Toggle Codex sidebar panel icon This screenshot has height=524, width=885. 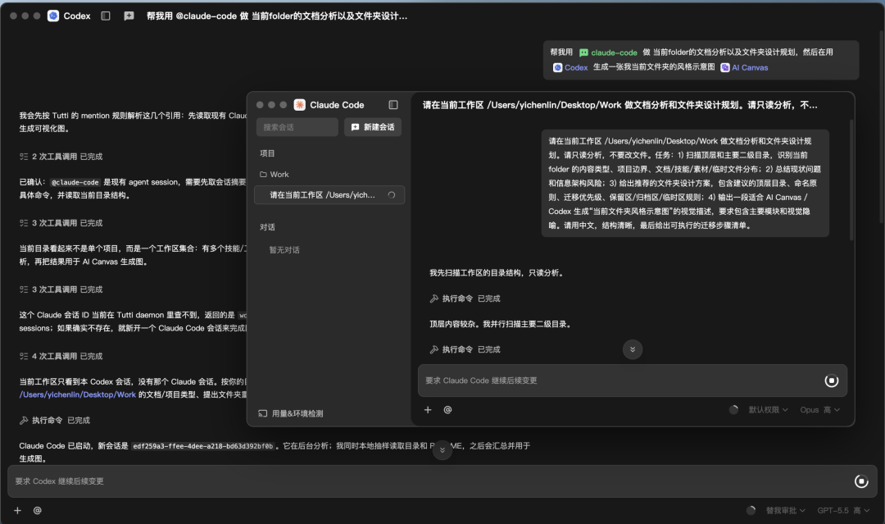[106, 16]
